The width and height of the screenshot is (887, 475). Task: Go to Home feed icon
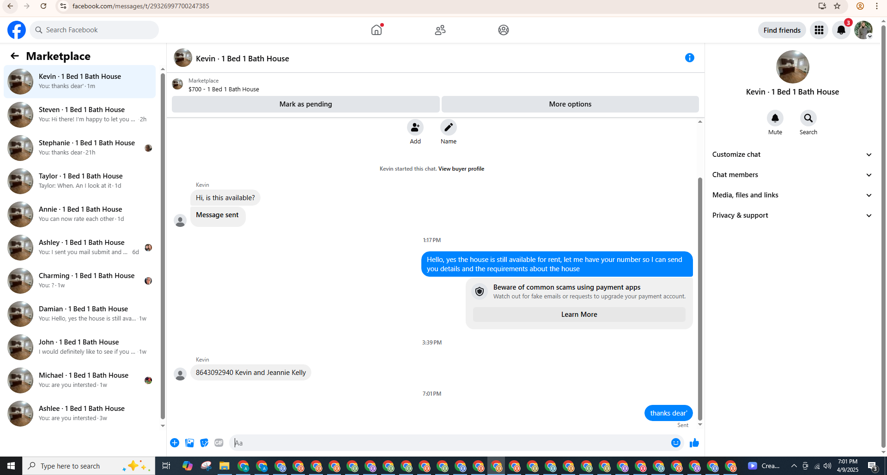point(377,30)
